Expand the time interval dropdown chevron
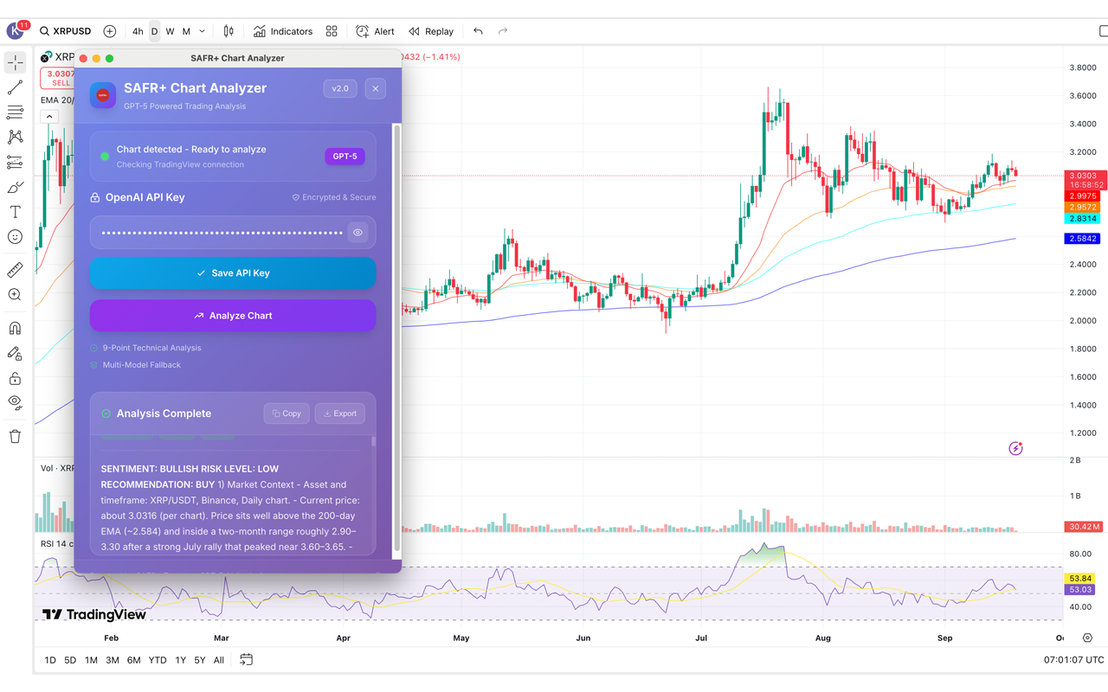The width and height of the screenshot is (1108, 692). point(203,31)
